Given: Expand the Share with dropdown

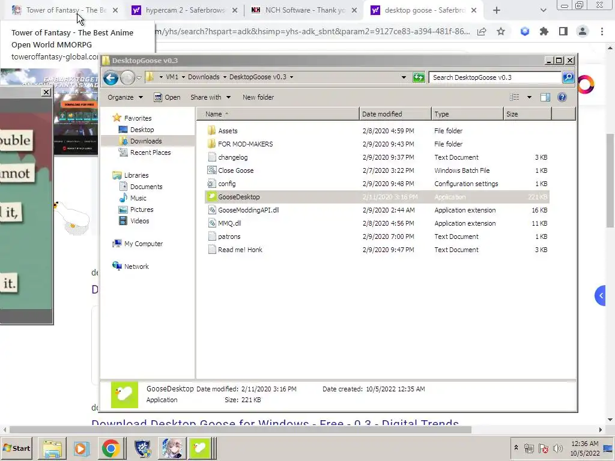Looking at the screenshot, I should click(x=210, y=97).
